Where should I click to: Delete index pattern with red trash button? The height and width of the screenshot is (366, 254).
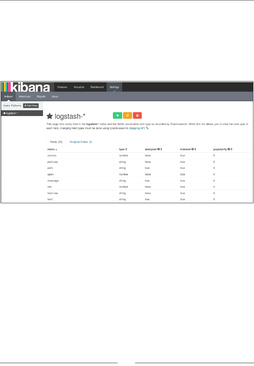coord(137,116)
